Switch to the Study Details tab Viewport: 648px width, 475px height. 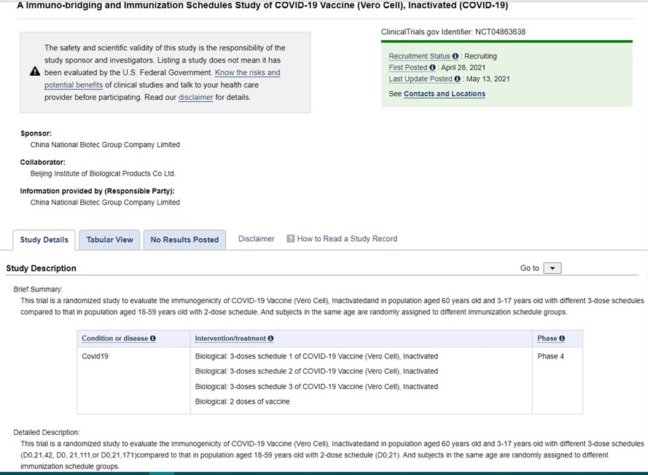pyautogui.click(x=44, y=240)
